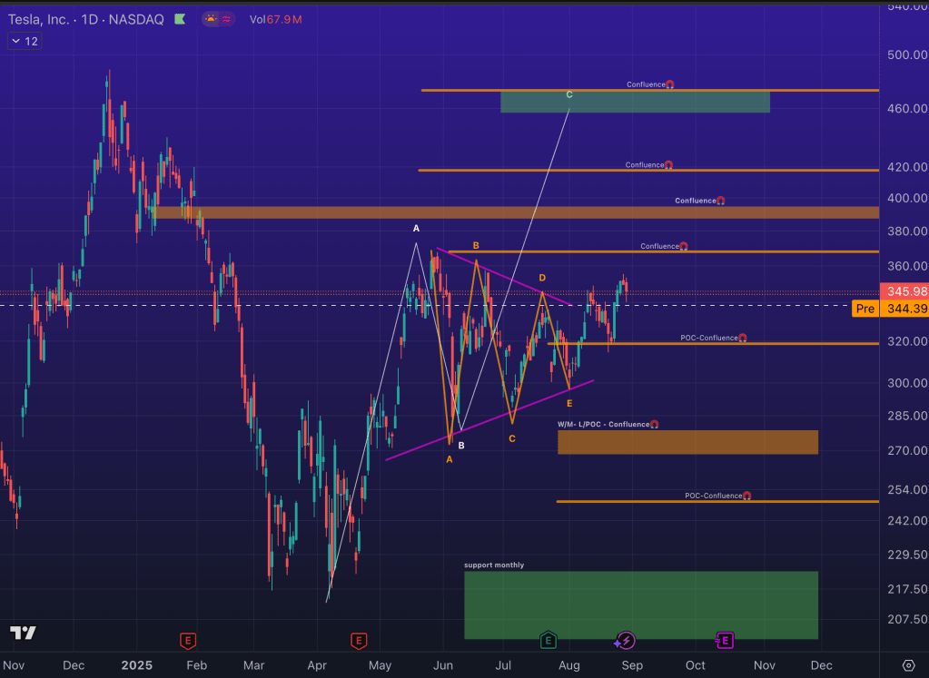Open chart settings gear below the price axis

[908, 665]
